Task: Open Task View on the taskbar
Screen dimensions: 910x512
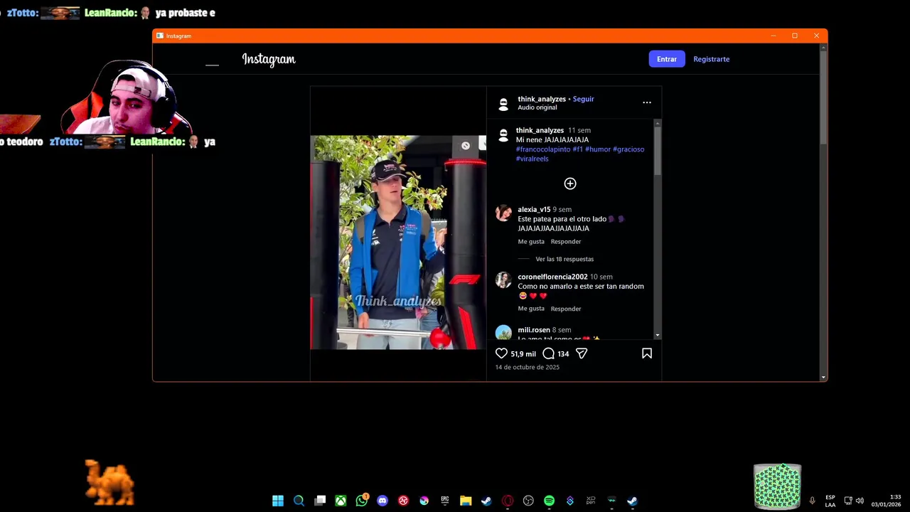Action: [320, 501]
